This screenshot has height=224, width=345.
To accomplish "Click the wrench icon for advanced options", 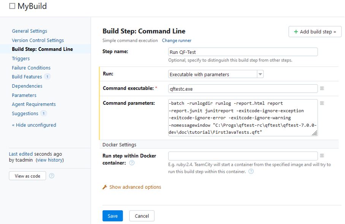I will click(x=105, y=187).
